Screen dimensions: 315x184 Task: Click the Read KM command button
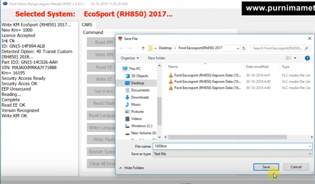click(101, 42)
